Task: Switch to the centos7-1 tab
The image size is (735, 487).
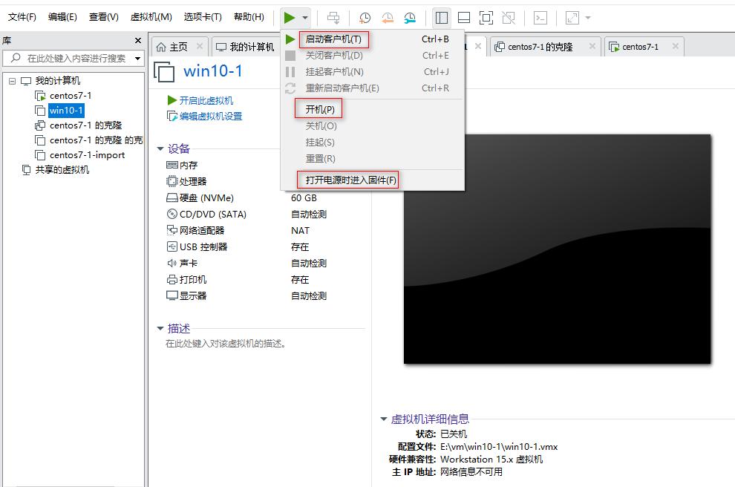Action: click(x=643, y=46)
